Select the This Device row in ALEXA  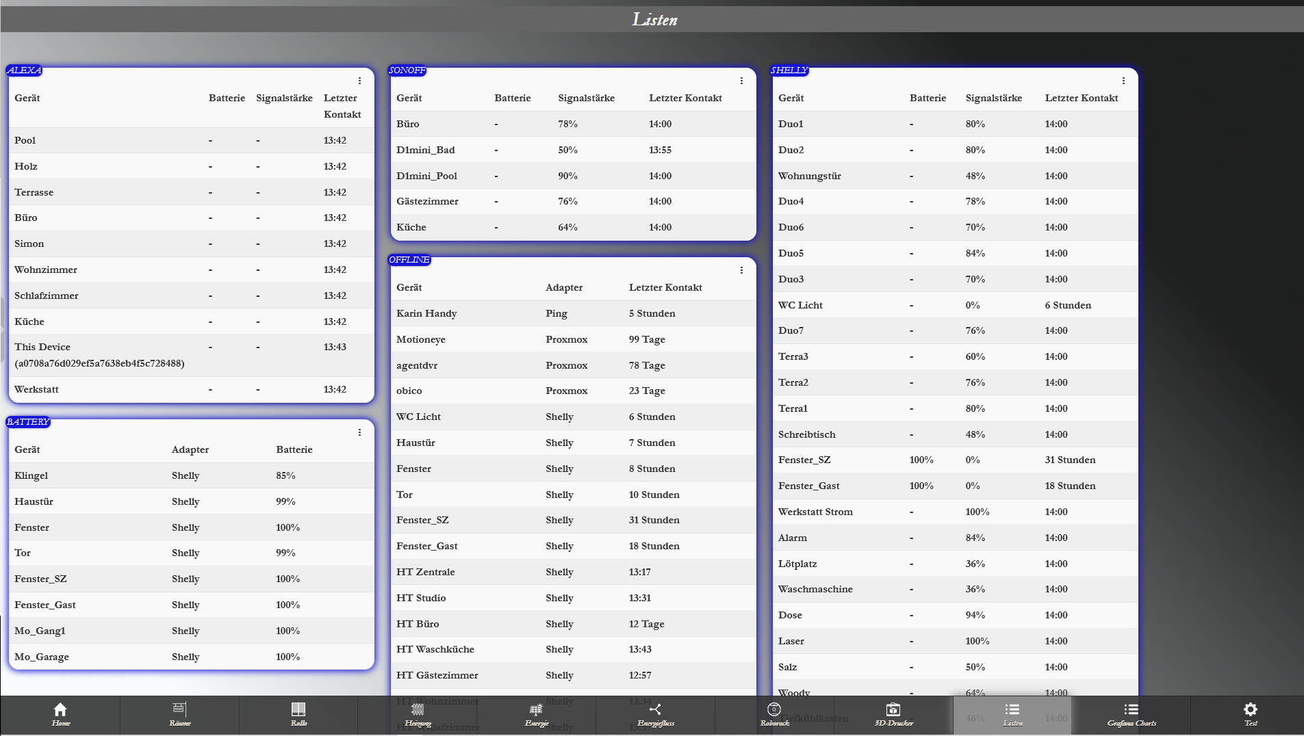point(191,355)
